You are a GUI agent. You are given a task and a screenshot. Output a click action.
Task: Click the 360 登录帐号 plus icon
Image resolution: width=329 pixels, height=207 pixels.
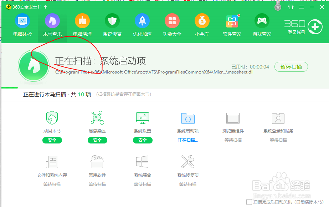tap(315, 27)
